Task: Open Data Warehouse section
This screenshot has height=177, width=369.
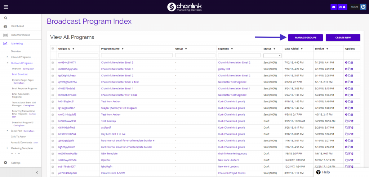Action: pyautogui.click(x=21, y=35)
